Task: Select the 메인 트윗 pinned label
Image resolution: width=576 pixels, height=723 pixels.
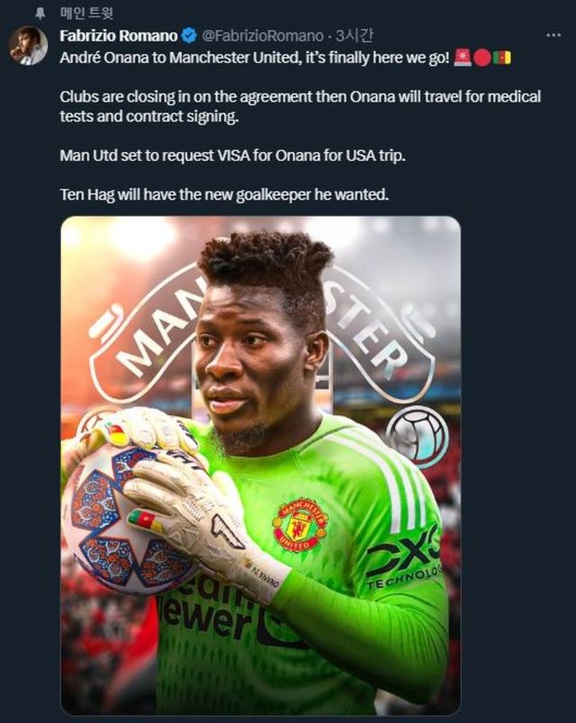Action: pos(86,13)
